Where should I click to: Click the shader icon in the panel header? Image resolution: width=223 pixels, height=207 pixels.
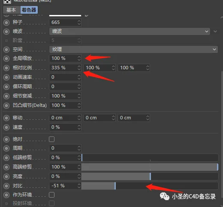[7, 1]
